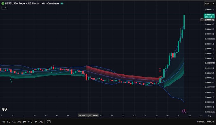Screen dimensions: 216x125
Task: Click the current price label 0.00000400
Action: pos(209,15)
